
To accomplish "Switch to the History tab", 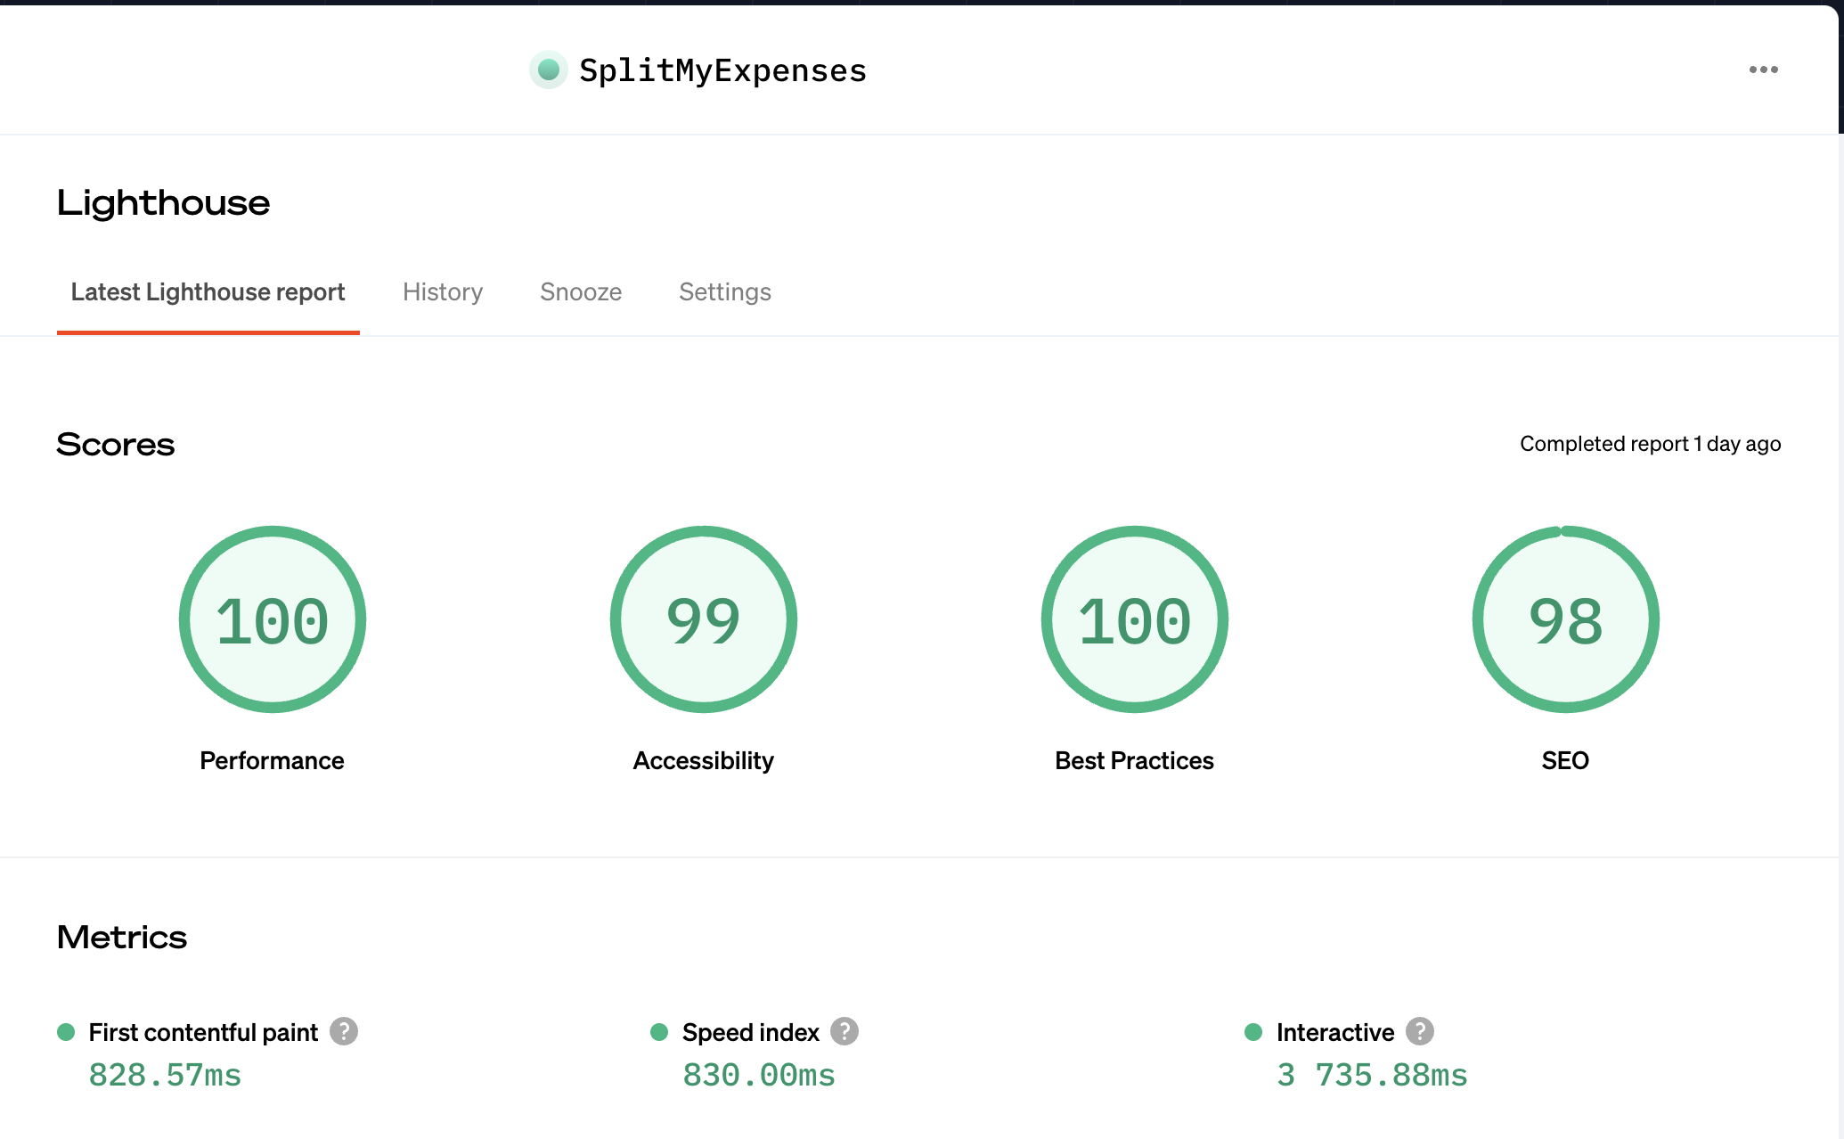I will coord(443,292).
